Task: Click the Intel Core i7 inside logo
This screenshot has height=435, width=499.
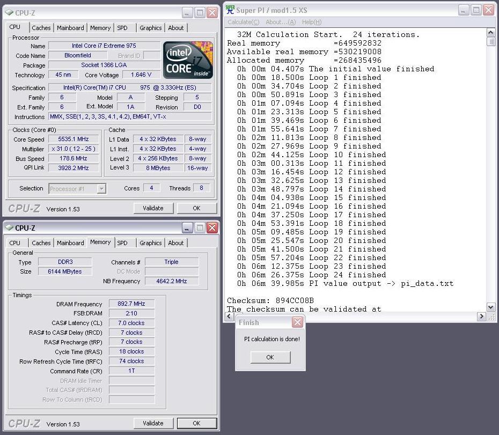Action: coord(188,60)
